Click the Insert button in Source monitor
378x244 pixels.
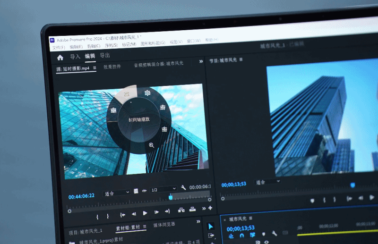pyautogui.click(x=181, y=210)
